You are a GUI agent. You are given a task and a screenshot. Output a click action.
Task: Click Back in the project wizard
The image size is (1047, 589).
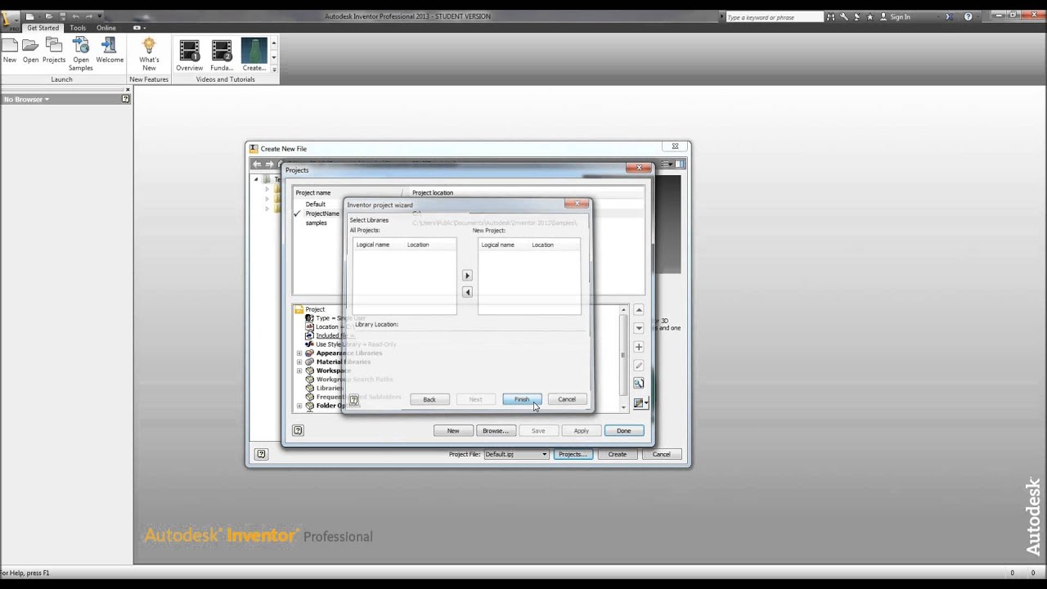429,399
